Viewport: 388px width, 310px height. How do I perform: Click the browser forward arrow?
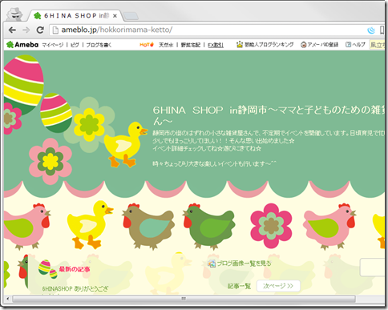click(x=26, y=30)
